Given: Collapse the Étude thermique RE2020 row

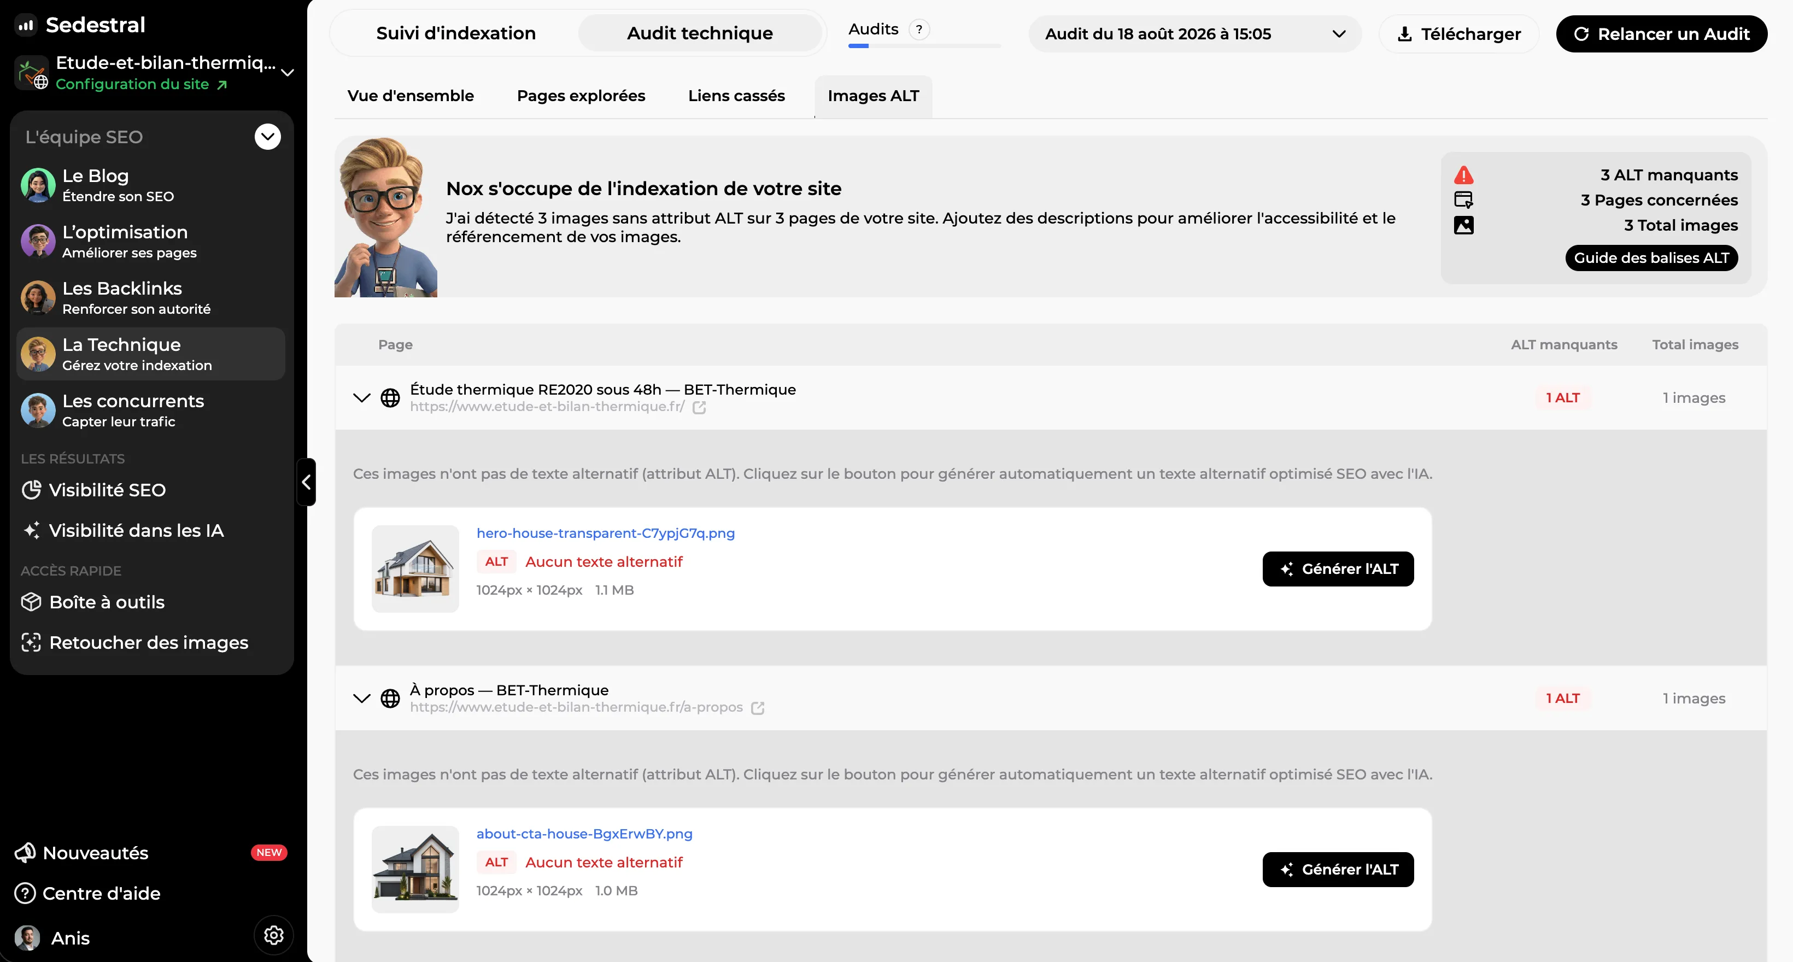Looking at the screenshot, I should [x=361, y=398].
